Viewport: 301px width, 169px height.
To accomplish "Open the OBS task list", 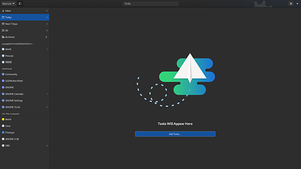I will (8, 145).
